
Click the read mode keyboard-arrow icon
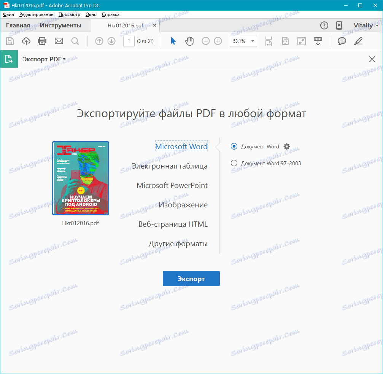point(318,41)
